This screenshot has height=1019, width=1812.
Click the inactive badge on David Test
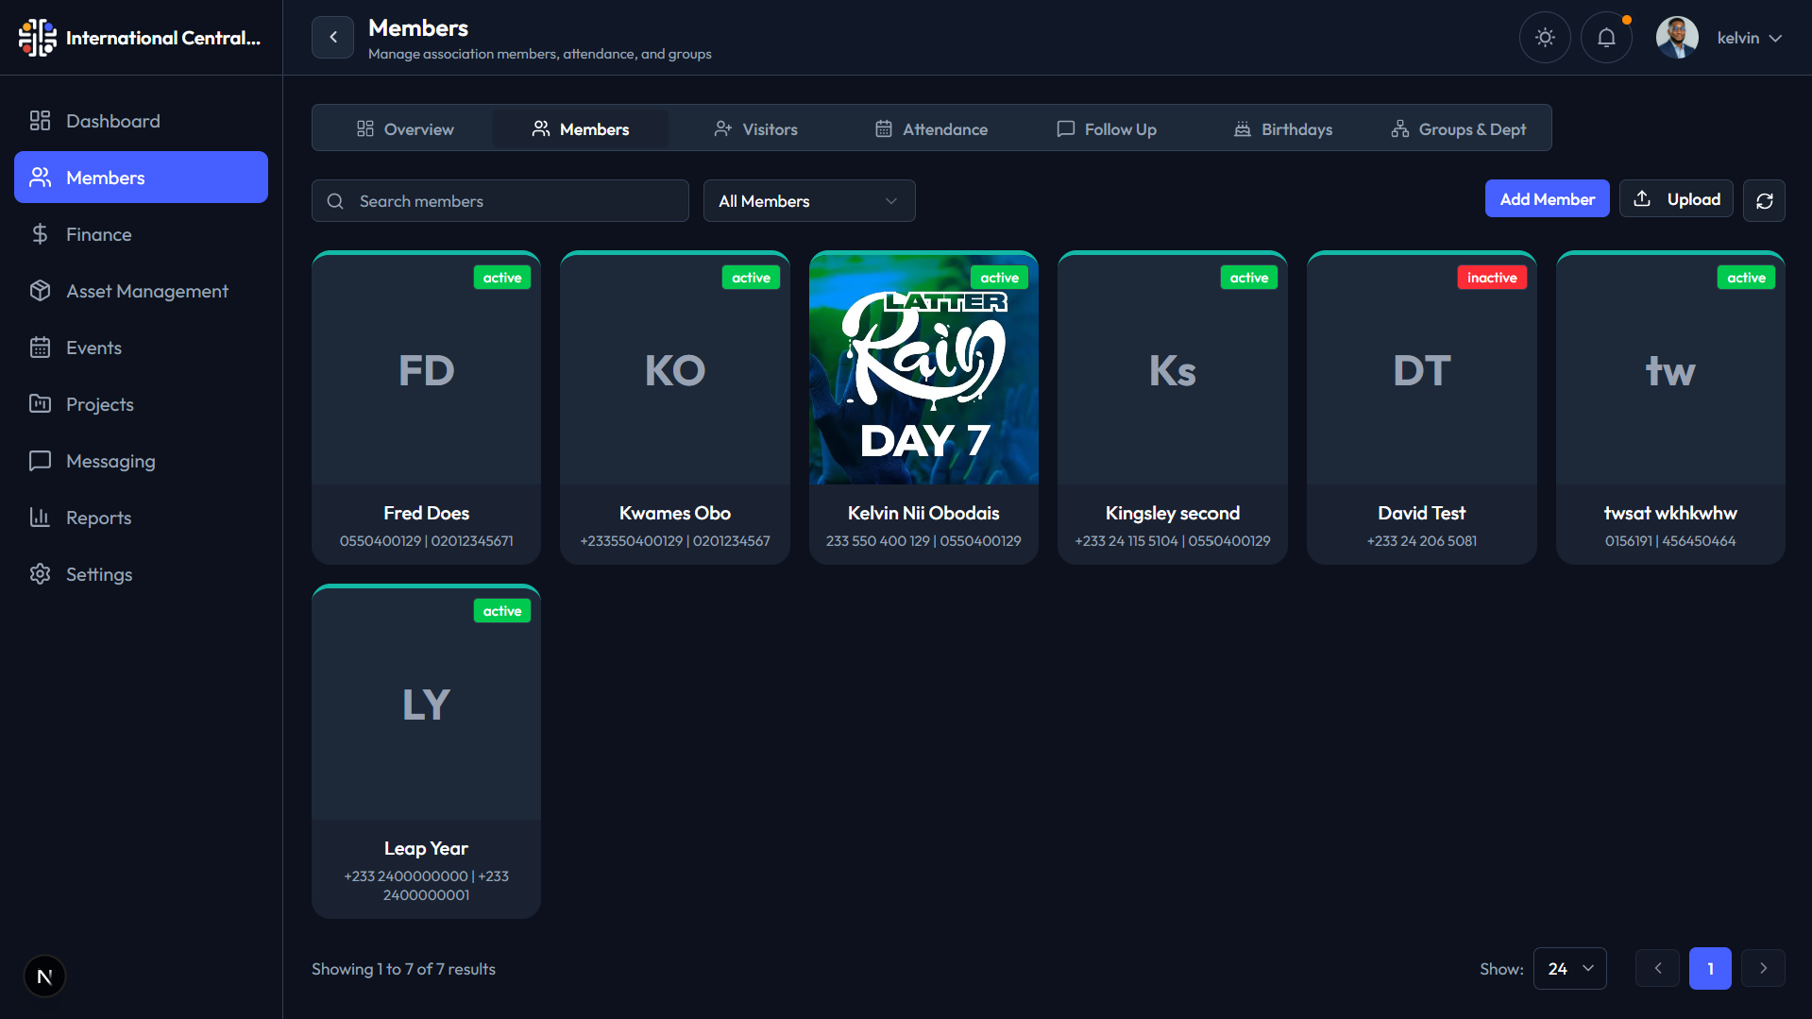coord(1492,277)
